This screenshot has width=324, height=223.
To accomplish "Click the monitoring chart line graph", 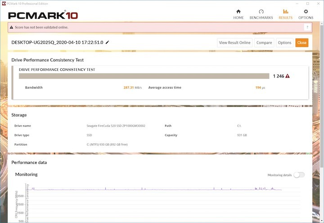I will pyautogui.click(x=157, y=189).
